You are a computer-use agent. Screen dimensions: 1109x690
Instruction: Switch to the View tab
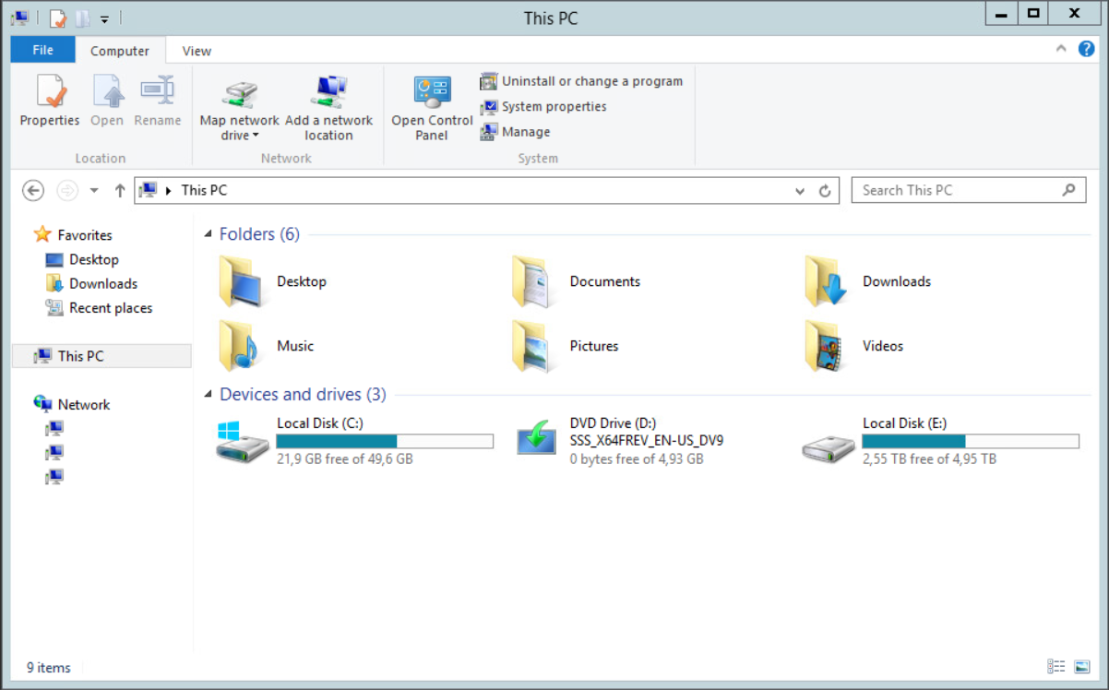[x=197, y=51]
